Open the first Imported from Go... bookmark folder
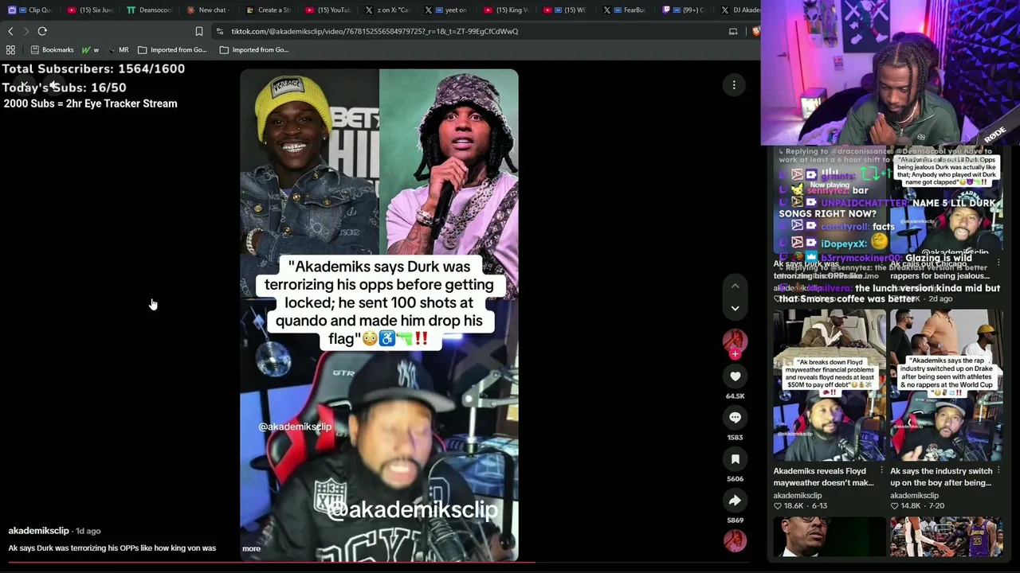 pyautogui.click(x=172, y=50)
